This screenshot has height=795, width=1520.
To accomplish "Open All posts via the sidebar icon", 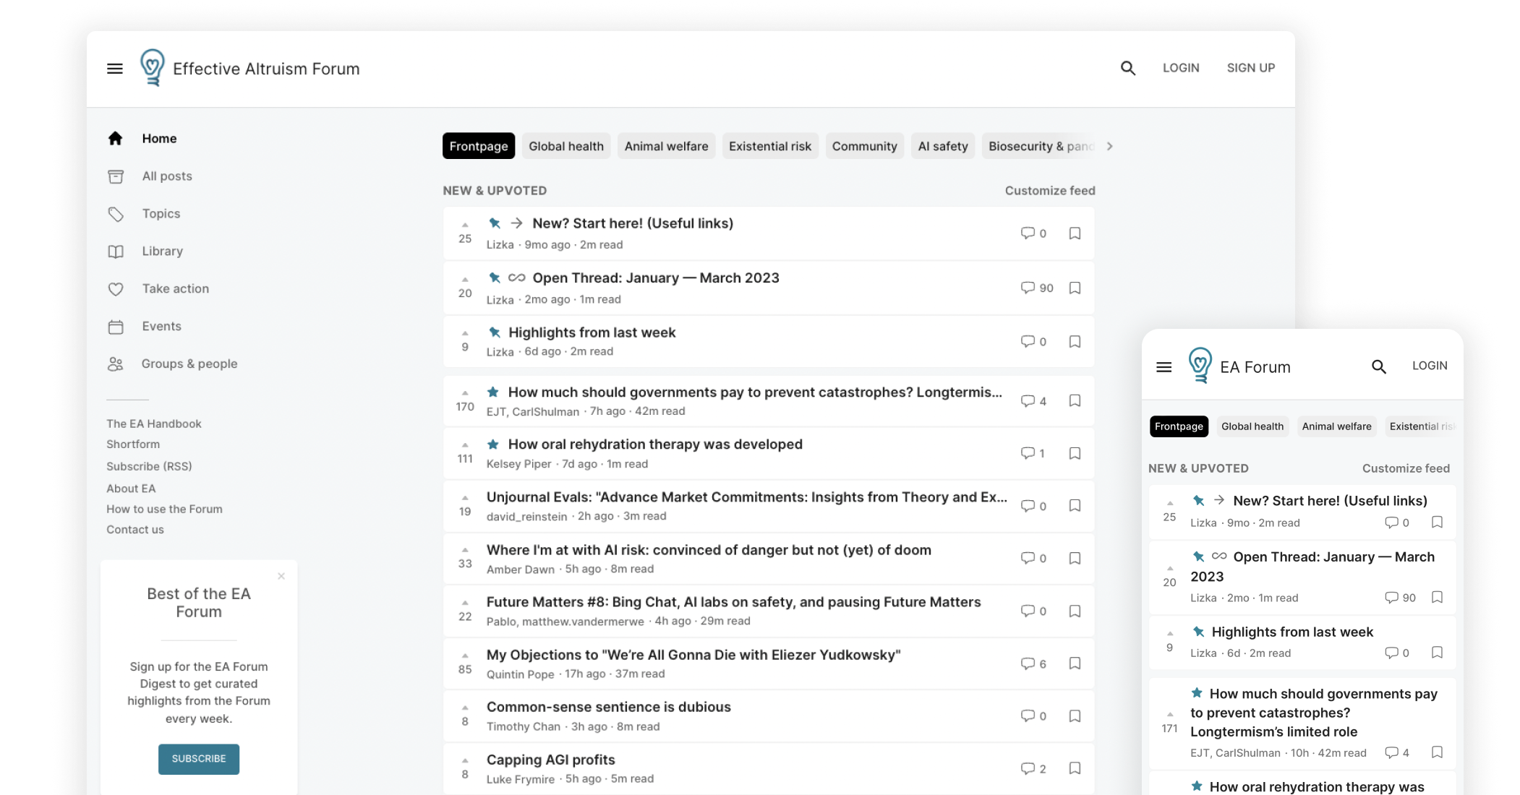I will pyautogui.click(x=116, y=176).
